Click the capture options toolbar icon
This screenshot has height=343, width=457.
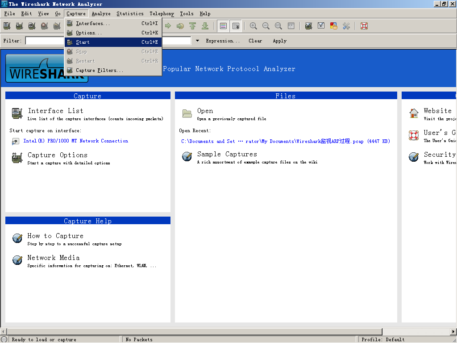tap(20, 26)
